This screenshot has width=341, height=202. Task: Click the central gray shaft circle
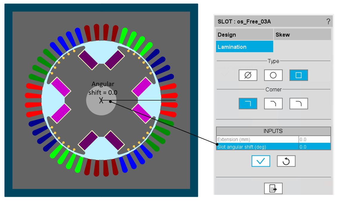pos(101,108)
